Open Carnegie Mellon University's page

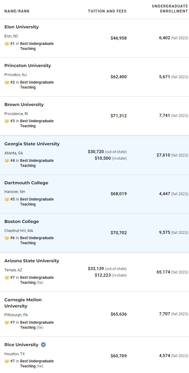pos(23,303)
